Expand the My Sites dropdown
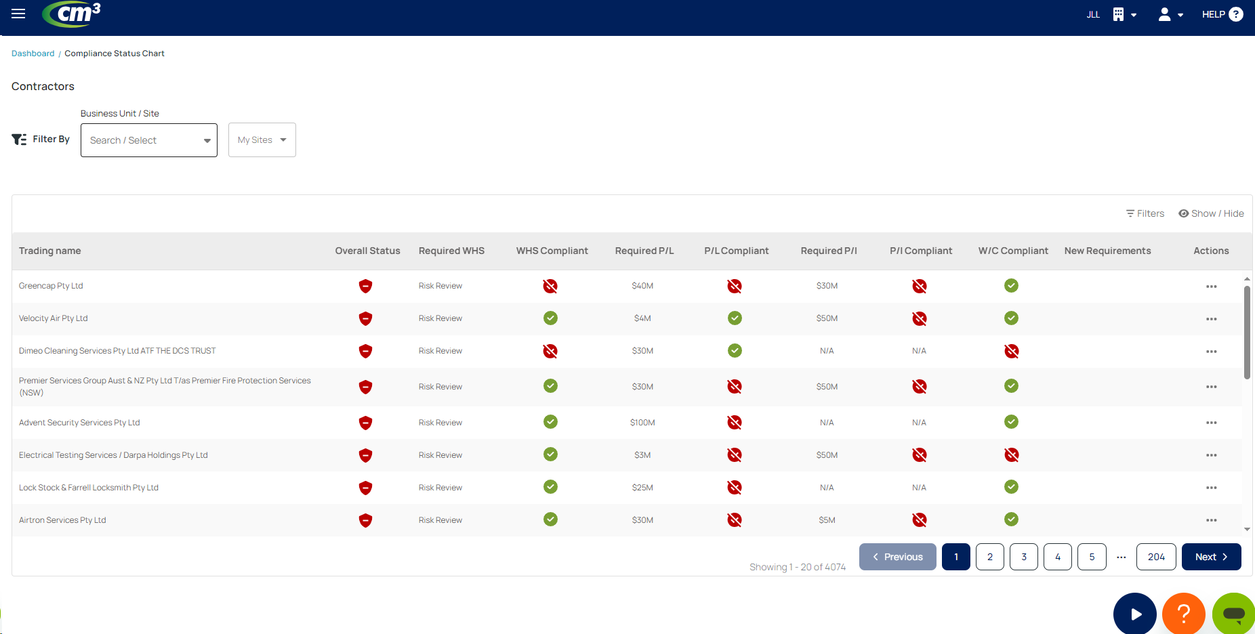1255x634 pixels. [262, 140]
